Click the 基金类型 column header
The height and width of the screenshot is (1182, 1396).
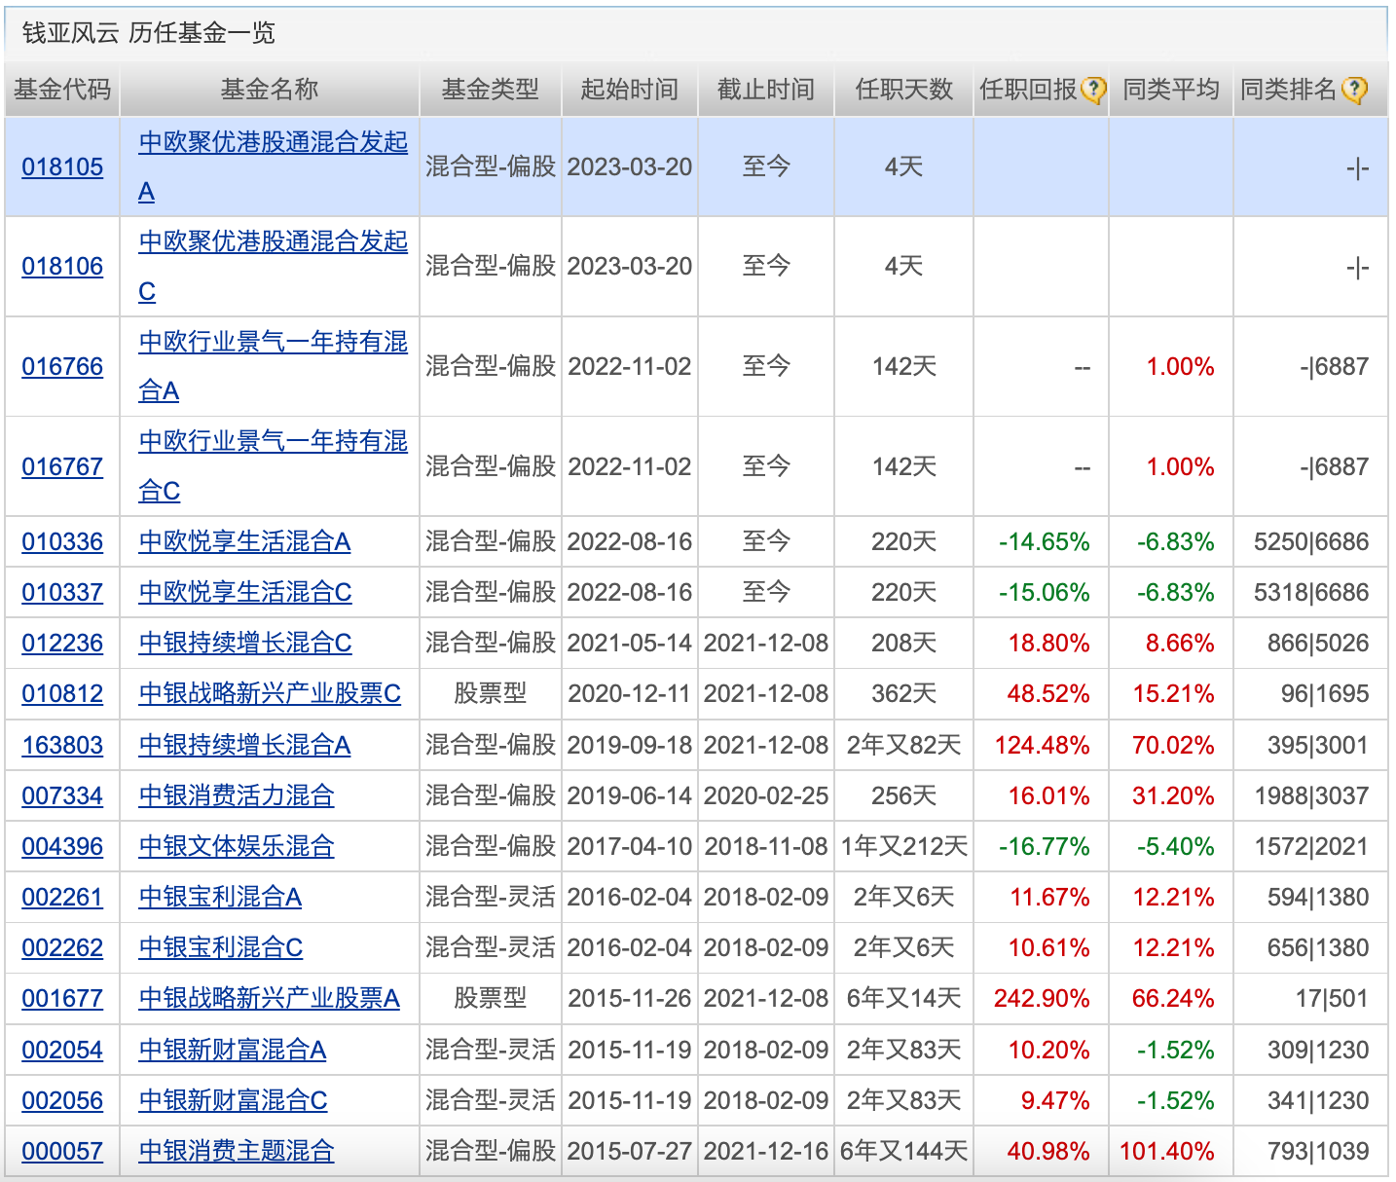[x=491, y=90]
